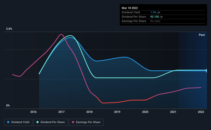The image size is (211, 130).
Task: Toggle the Earnings Per Share legend button
Action: coord(86,122)
